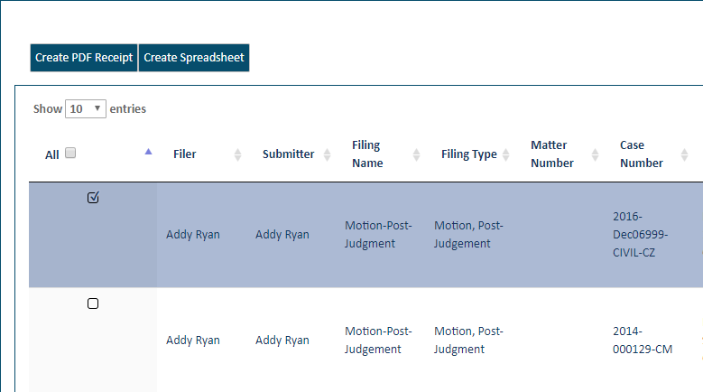Sort by Filing Type header text

click(468, 154)
